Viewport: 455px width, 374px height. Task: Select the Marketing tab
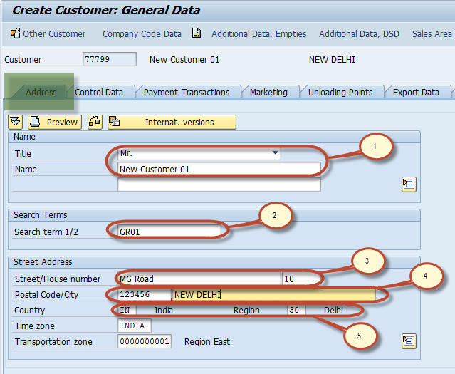268,92
